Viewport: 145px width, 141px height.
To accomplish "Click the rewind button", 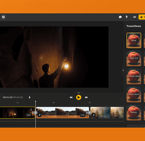I will pos(71,97).
